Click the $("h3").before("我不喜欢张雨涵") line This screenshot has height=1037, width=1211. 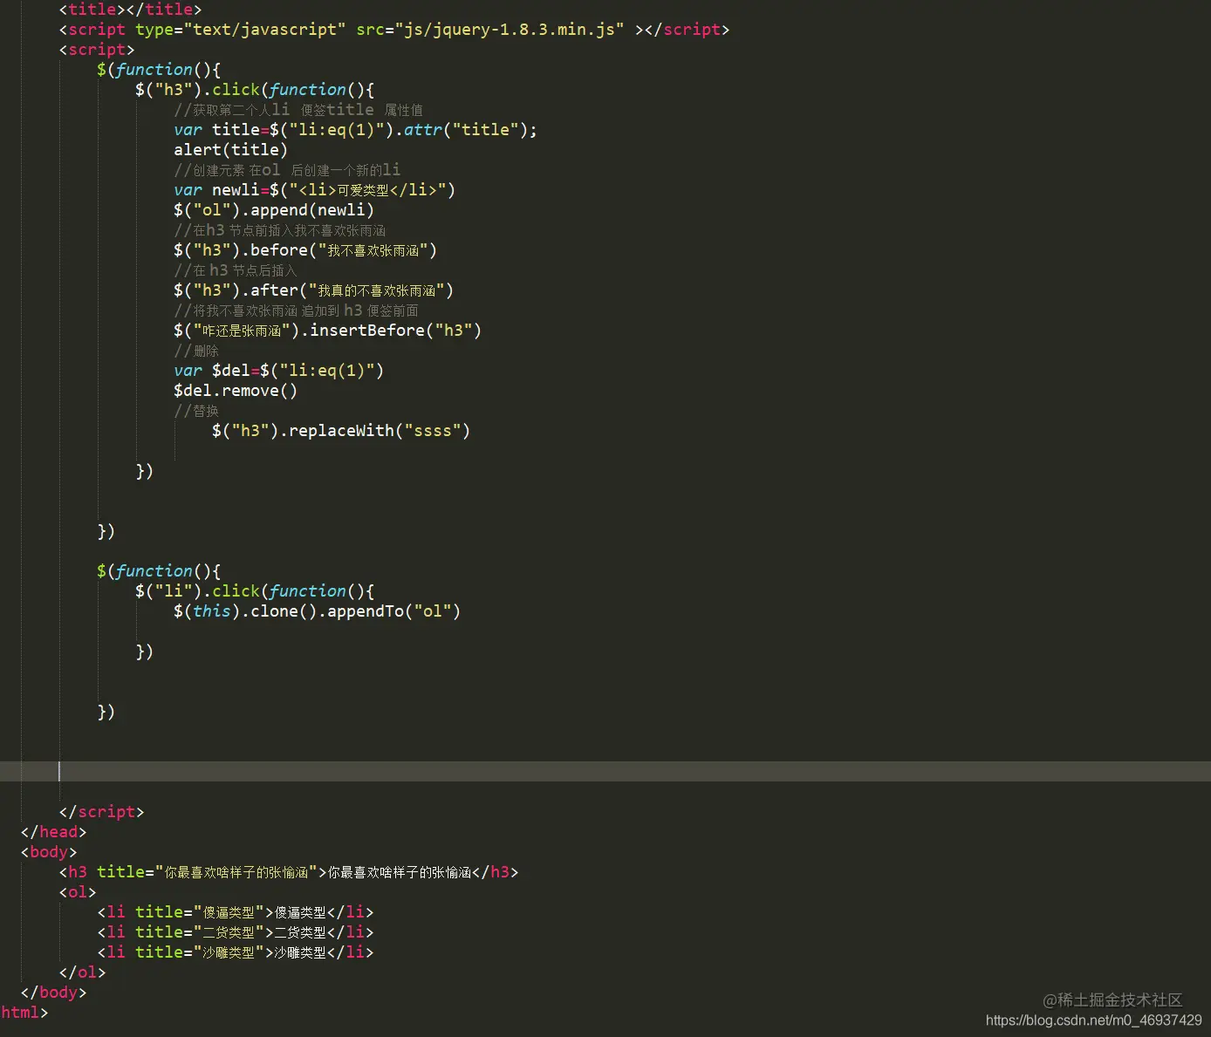305,250
